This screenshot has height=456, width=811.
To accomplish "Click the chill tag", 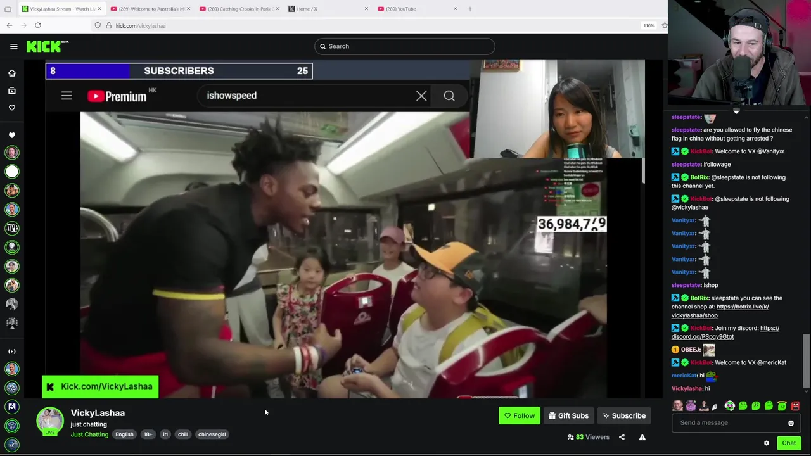I will coord(183,434).
